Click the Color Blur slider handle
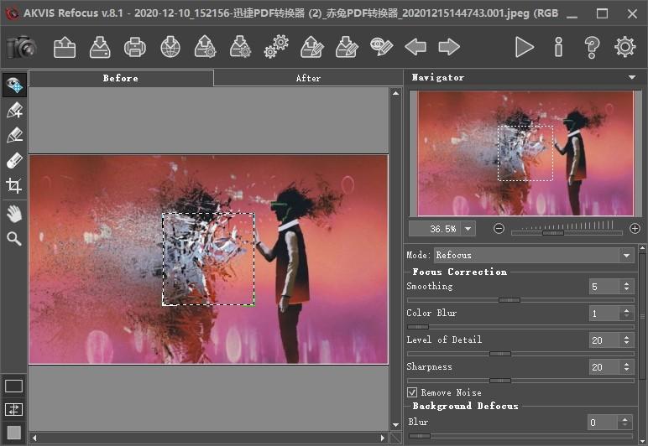This screenshot has height=446, width=648. click(418, 327)
